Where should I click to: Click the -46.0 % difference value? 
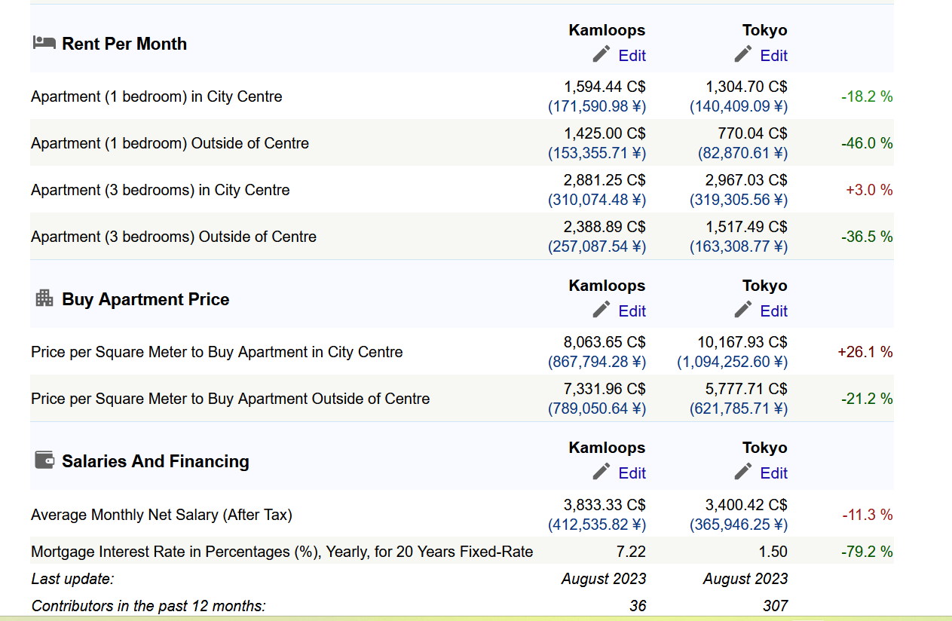867,143
